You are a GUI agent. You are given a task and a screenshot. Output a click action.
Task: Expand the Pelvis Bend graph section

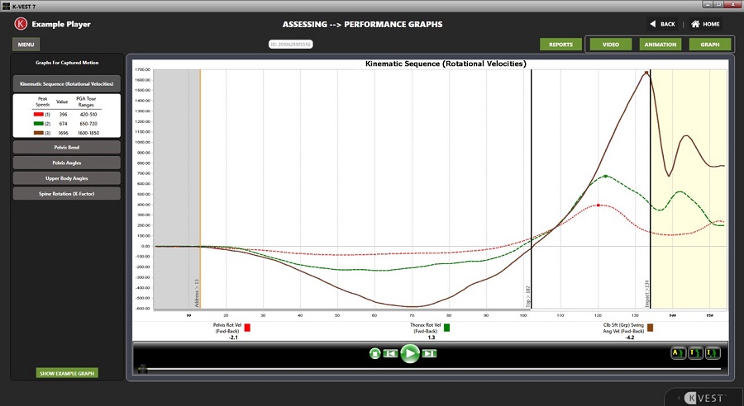pyautogui.click(x=68, y=147)
